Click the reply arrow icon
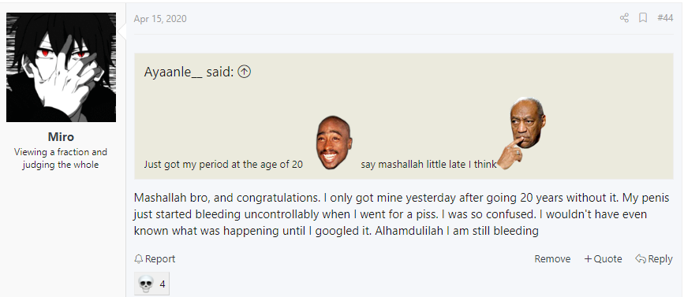The height and width of the screenshot is (297, 684). 641,258
